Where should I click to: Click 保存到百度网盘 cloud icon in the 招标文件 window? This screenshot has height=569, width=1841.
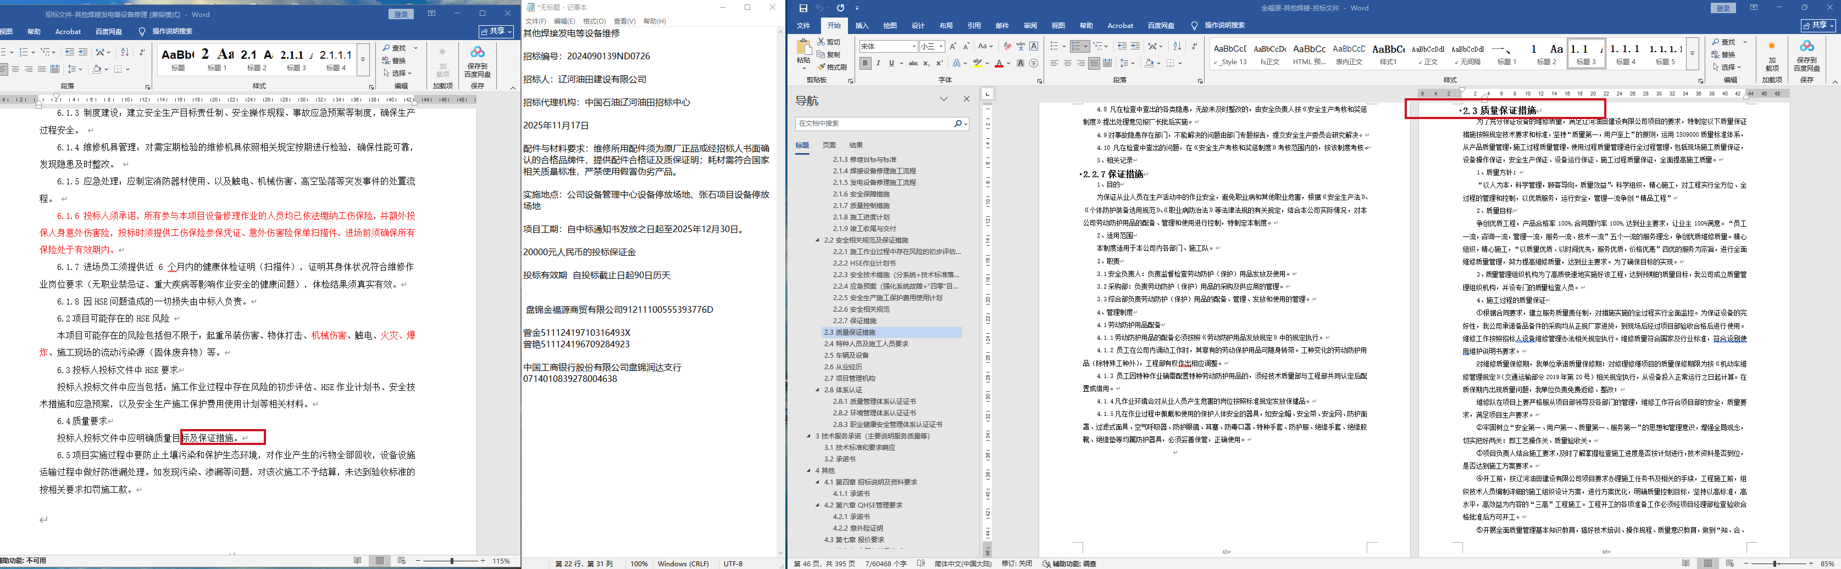click(478, 52)
